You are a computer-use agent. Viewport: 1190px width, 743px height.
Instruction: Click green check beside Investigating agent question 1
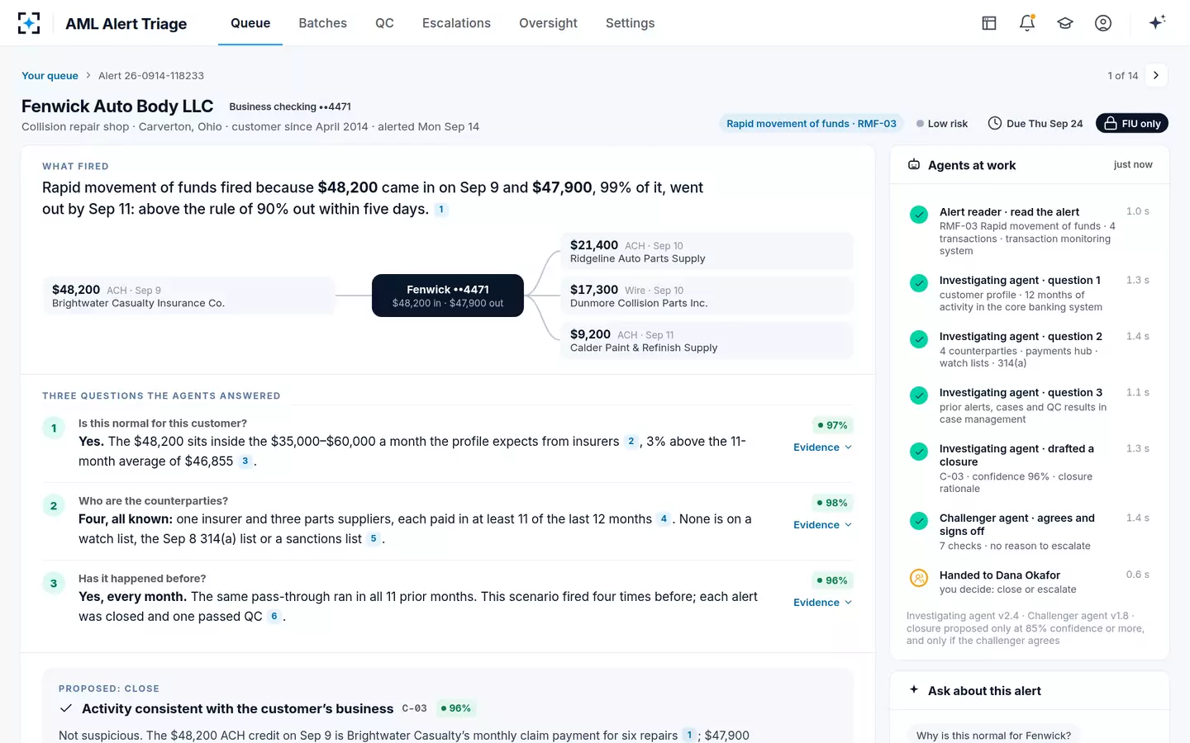pyautogui.click(x=919, y=283)
